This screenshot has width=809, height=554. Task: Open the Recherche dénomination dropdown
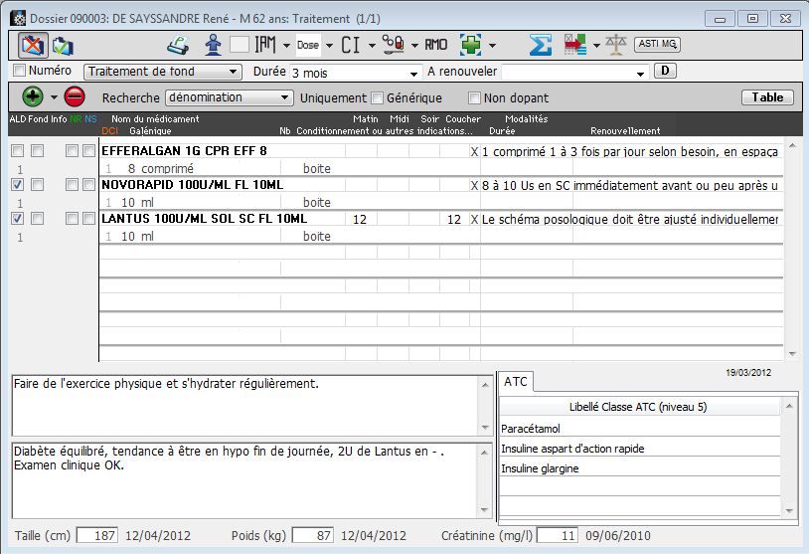230,97
